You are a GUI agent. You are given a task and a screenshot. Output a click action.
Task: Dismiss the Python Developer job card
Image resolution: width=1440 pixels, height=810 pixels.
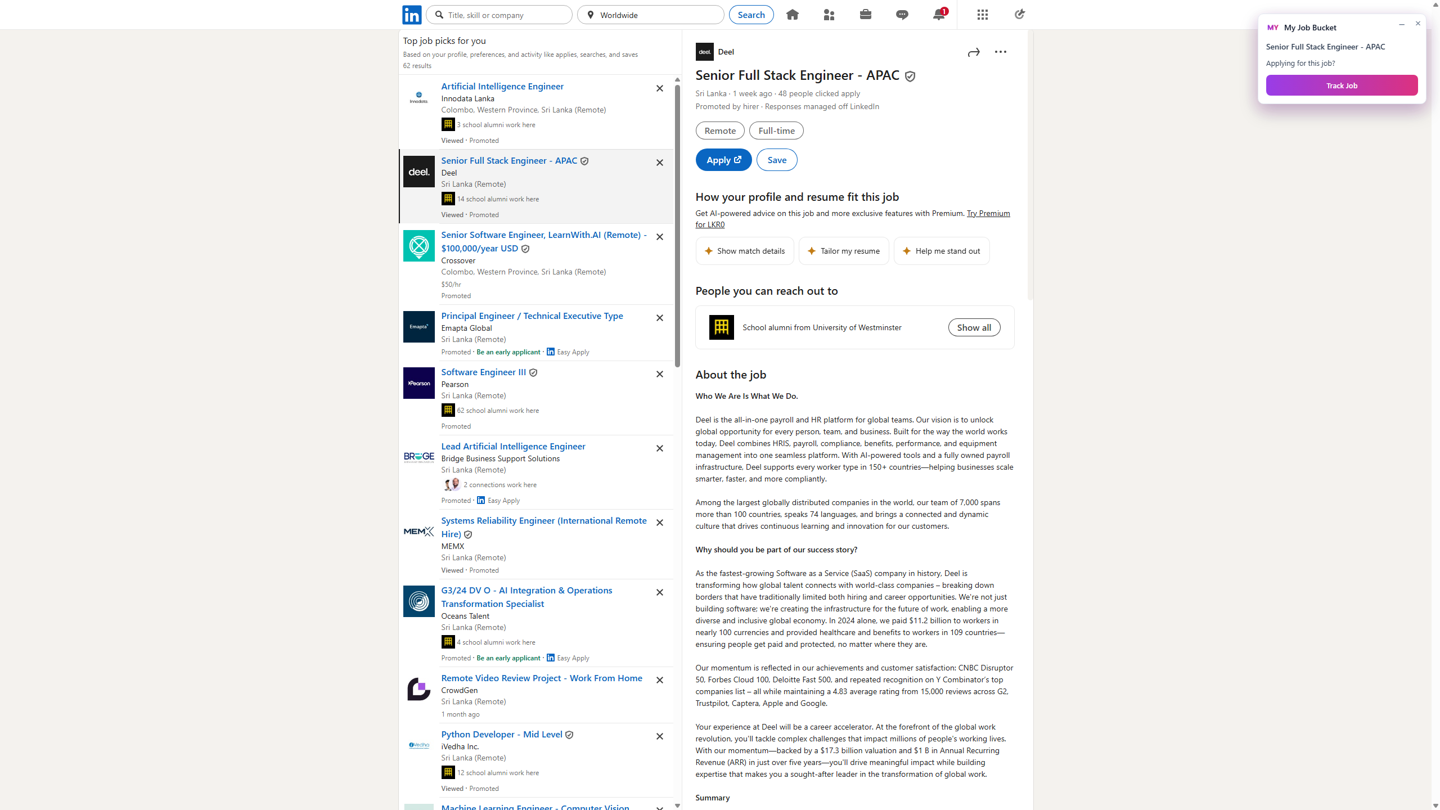(x=660, y=736)
